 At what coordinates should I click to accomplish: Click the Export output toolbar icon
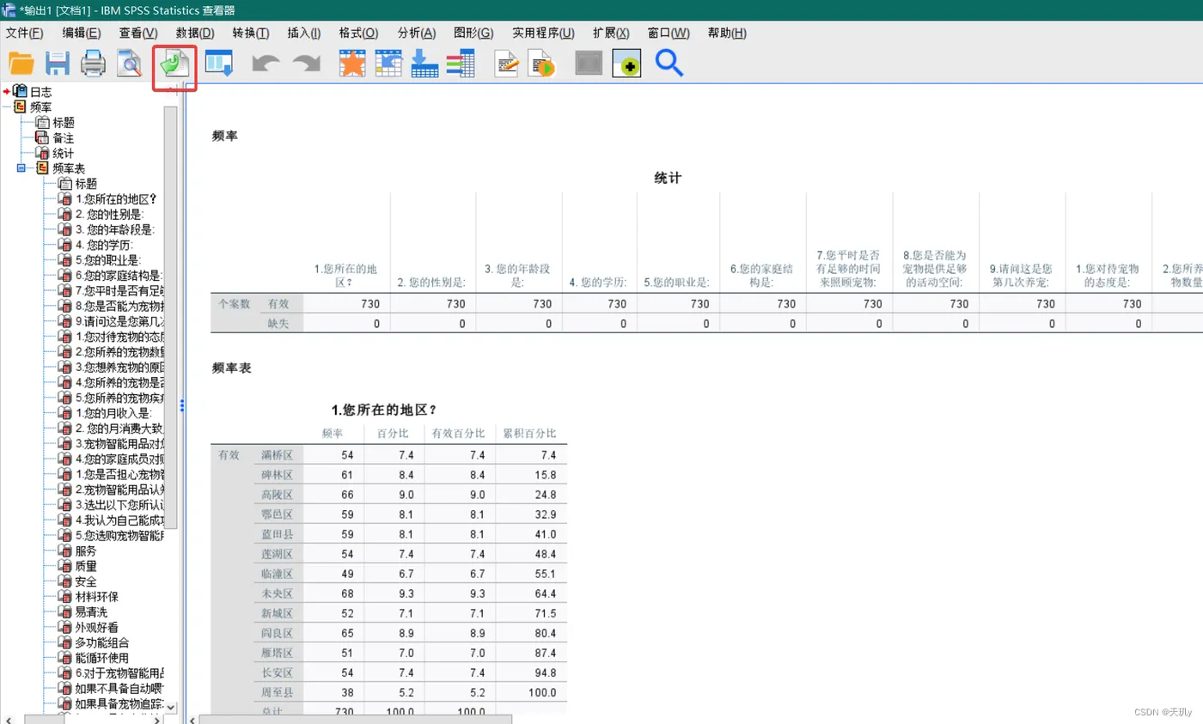(x=175, y=65)
